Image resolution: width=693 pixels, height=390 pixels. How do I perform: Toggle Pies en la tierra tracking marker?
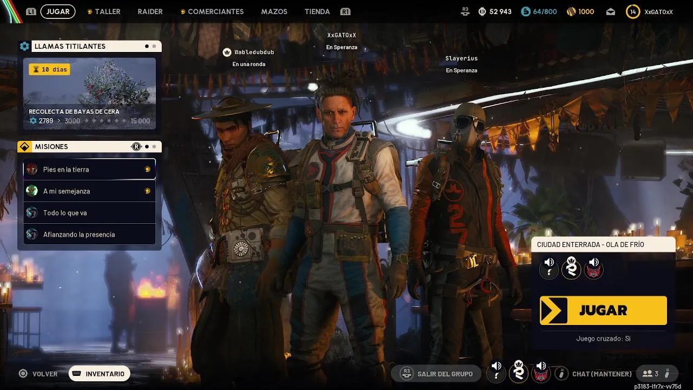[x=147, y=169]
